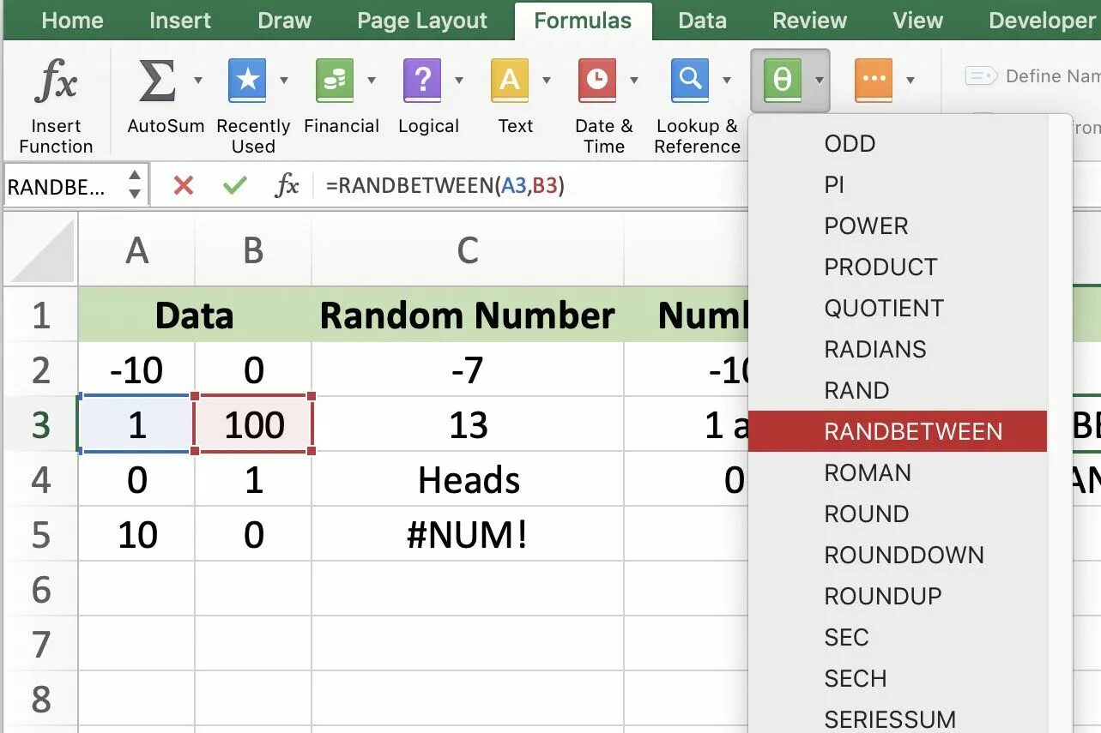Image resolution: width=1101 pixels, height=733 pixels.
Task: Confirm the formula with the green checkmark
Action: click(x=234, y=185)
